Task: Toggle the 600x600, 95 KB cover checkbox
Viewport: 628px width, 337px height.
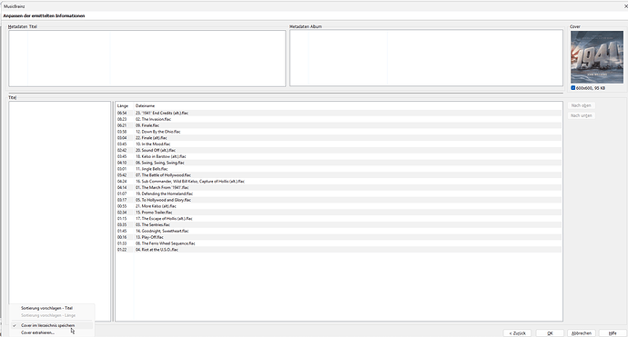Action: pos(572,88)
